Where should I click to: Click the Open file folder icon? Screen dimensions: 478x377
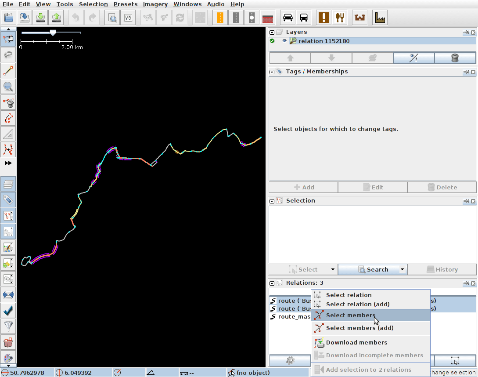tap(9, 18)
